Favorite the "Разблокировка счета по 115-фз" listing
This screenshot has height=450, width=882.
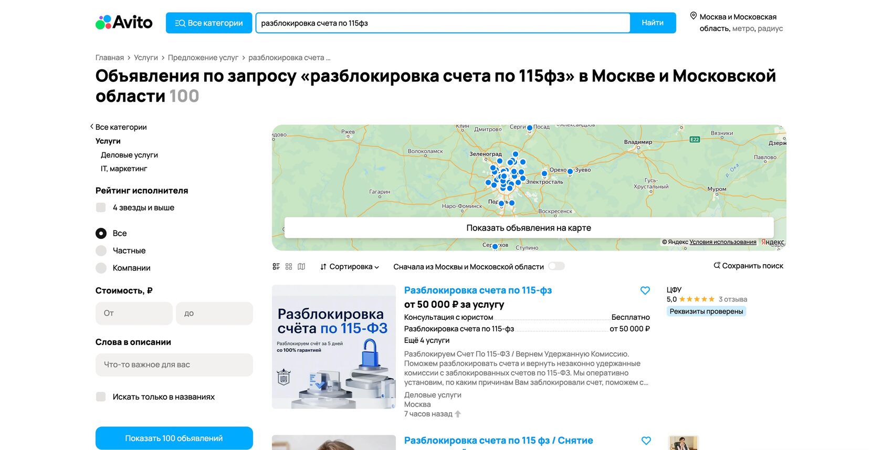click(x=645, y=290)
